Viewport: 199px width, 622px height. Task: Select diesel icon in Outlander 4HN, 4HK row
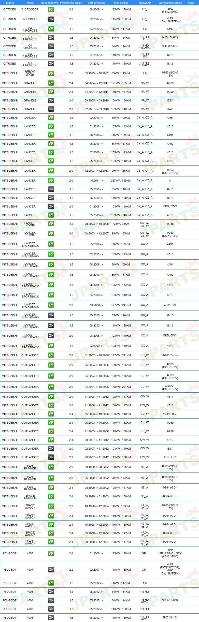[x=51, y=457]
